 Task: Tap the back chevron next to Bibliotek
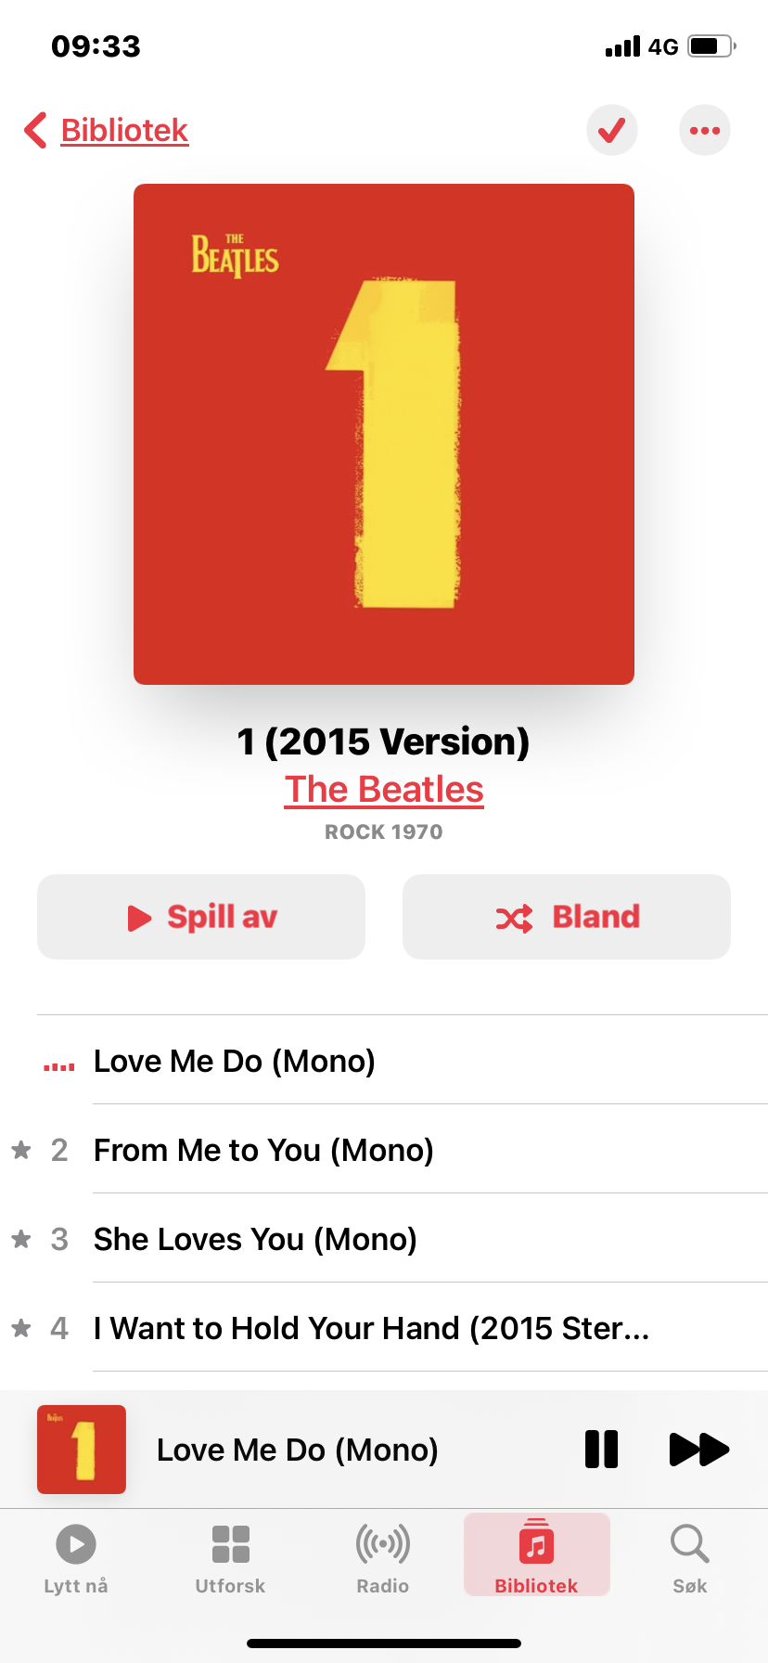coord(35,131)
